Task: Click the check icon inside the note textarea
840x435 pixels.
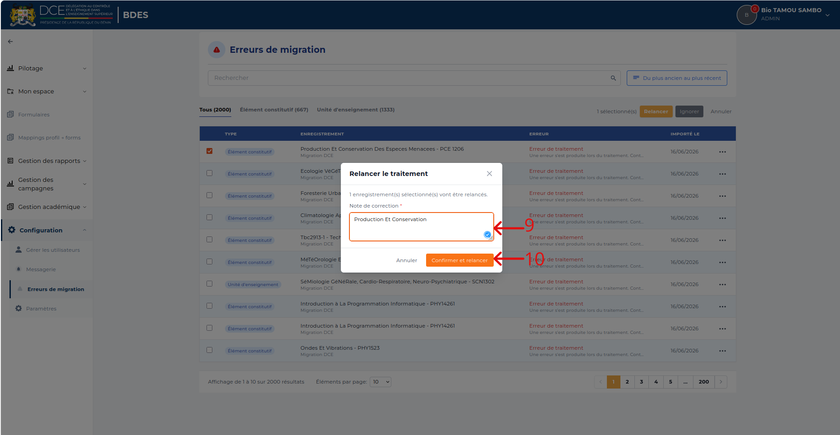Action: click(487, 234)
